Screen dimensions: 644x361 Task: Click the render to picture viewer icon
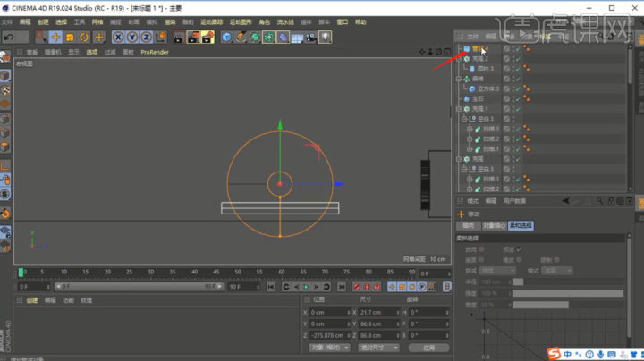pyautogui.click(x=192, y=37)
